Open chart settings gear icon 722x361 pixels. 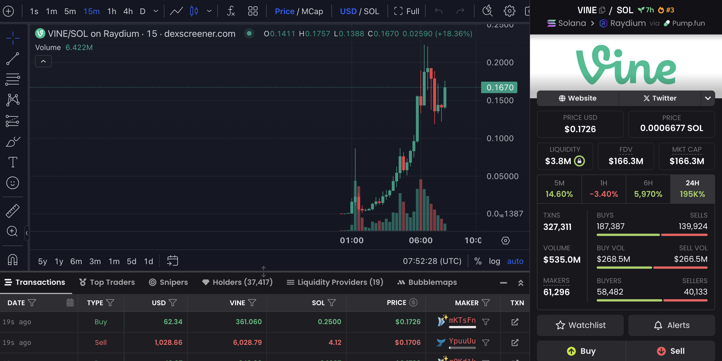click(509, 11)
